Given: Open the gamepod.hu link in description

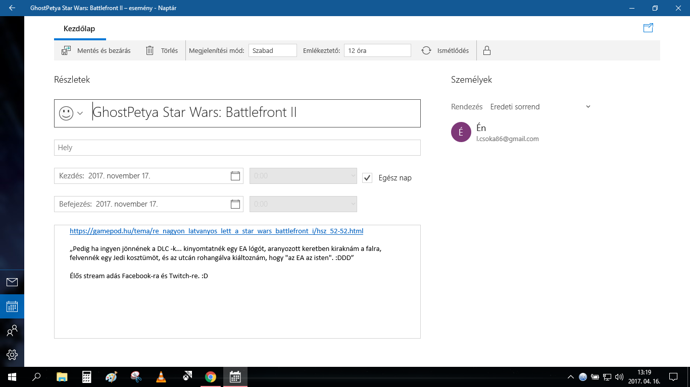Looking at the screenshot, I should click(216, 231).
